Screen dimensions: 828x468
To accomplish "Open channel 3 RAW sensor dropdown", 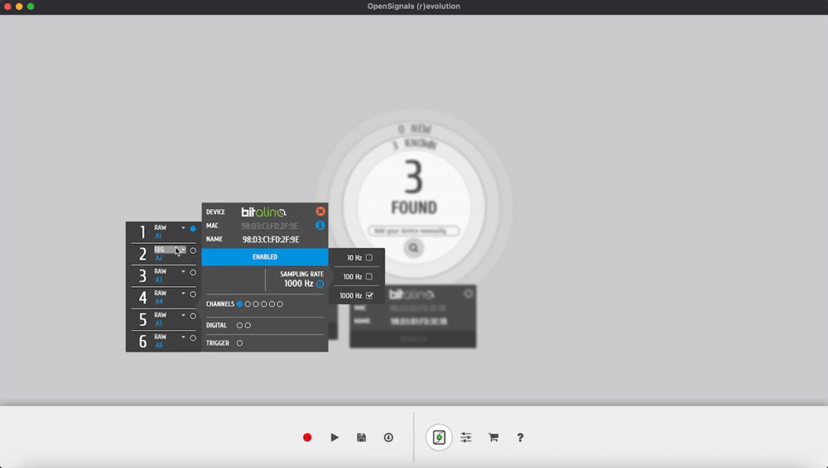I will click(170, 271).
